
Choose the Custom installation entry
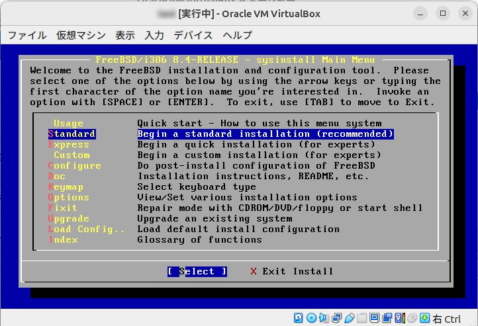tap(72, 155)
